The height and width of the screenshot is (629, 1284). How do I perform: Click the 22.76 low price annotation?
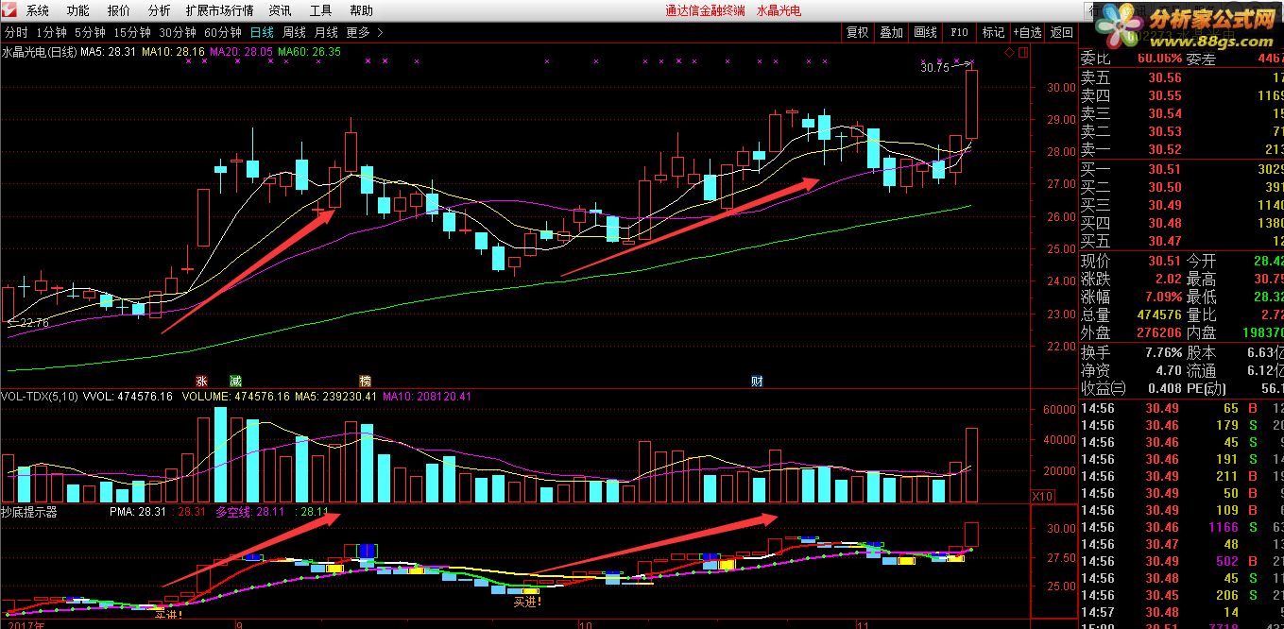click(34, 323)
